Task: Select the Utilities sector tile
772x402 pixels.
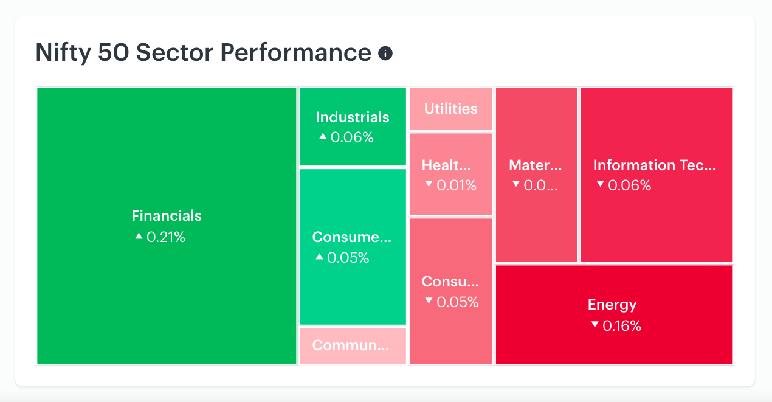Action: pos(450,109)
